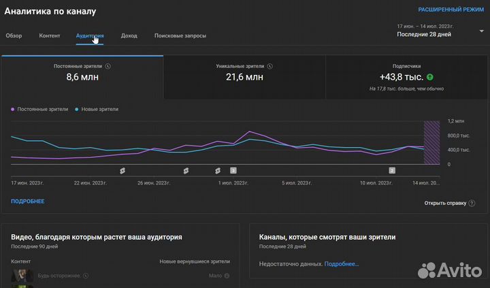Toggle Постоянные зрители legend series
The width and height of the screenshot is (490, 288).
(x=39, y=109)
